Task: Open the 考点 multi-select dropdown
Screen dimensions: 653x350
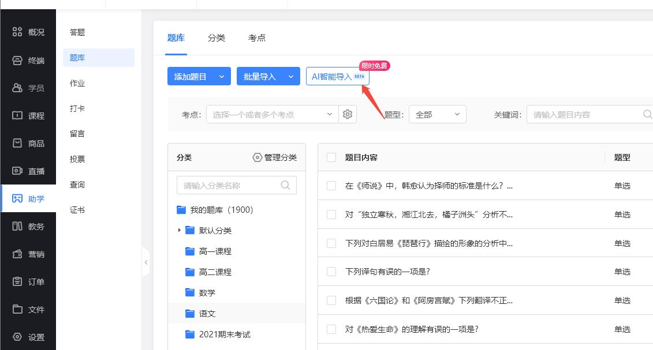Action: pyautogui.click(x=273, y=114)
